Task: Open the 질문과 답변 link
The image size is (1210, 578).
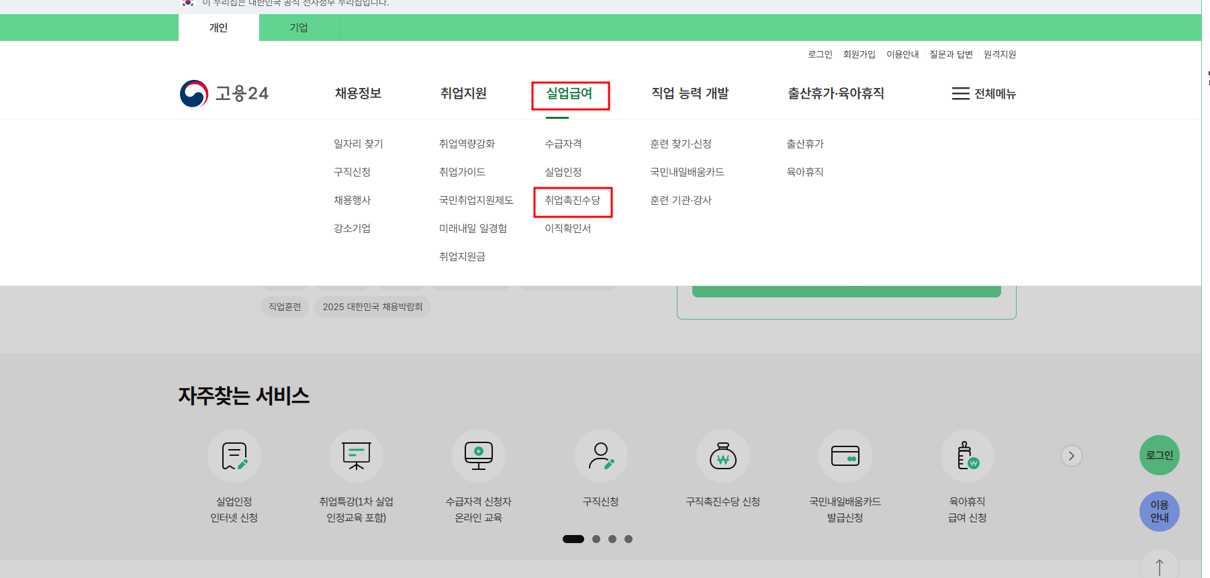Action: pyautogui.click(x=951, y=54)
